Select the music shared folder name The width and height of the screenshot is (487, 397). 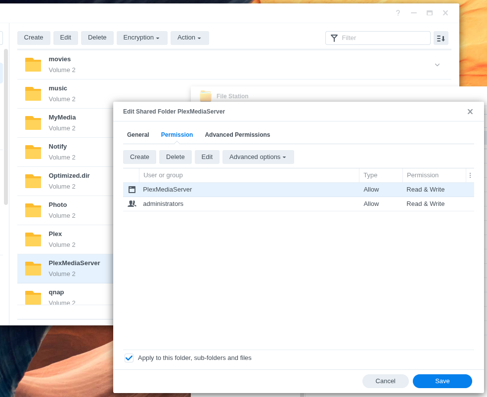pyautogui.click(x=58, y=88)
